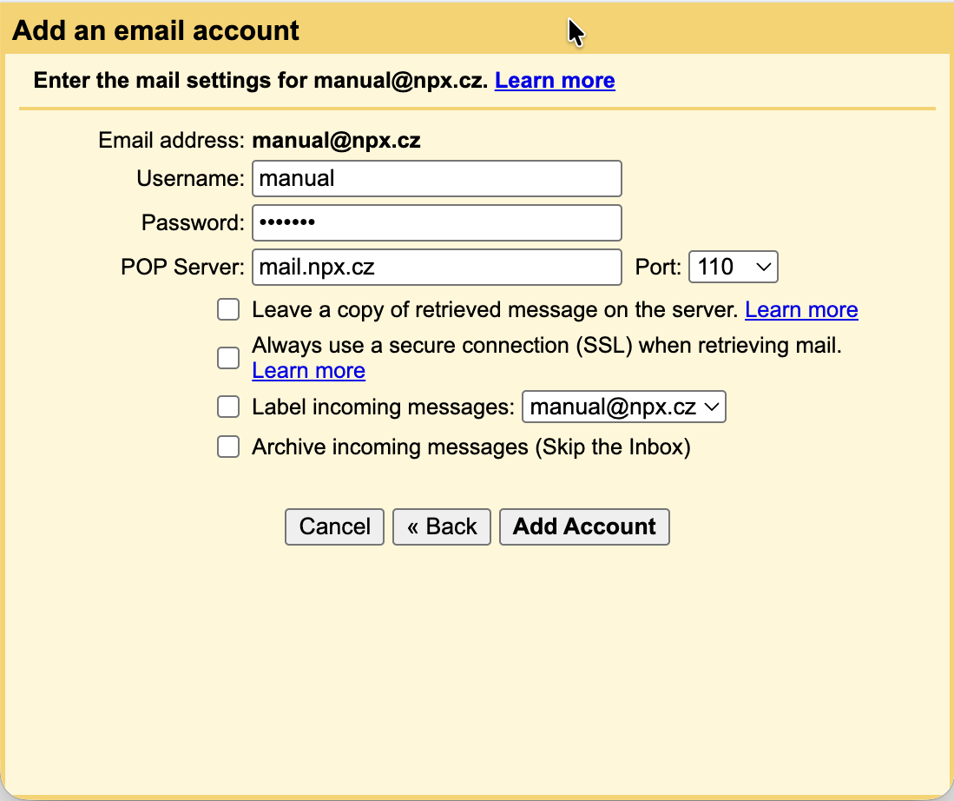Check the always use SSL connection box
954x801 pixels.
tap(228, 358)
